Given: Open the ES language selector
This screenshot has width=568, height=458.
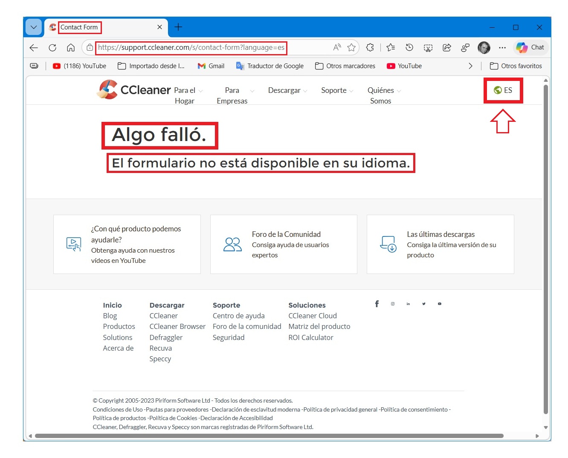Looking at the screenshot, I should 503,90.
